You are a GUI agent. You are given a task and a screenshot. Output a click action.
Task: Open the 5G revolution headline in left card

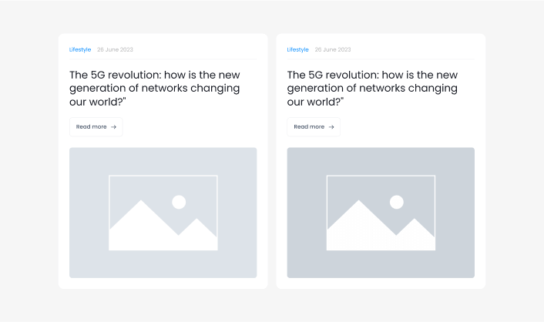click(x=154, y=88)
